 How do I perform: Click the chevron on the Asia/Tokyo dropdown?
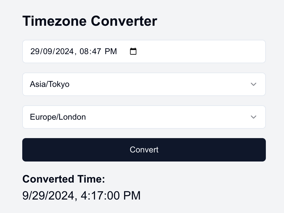click(x=253, y=84)
